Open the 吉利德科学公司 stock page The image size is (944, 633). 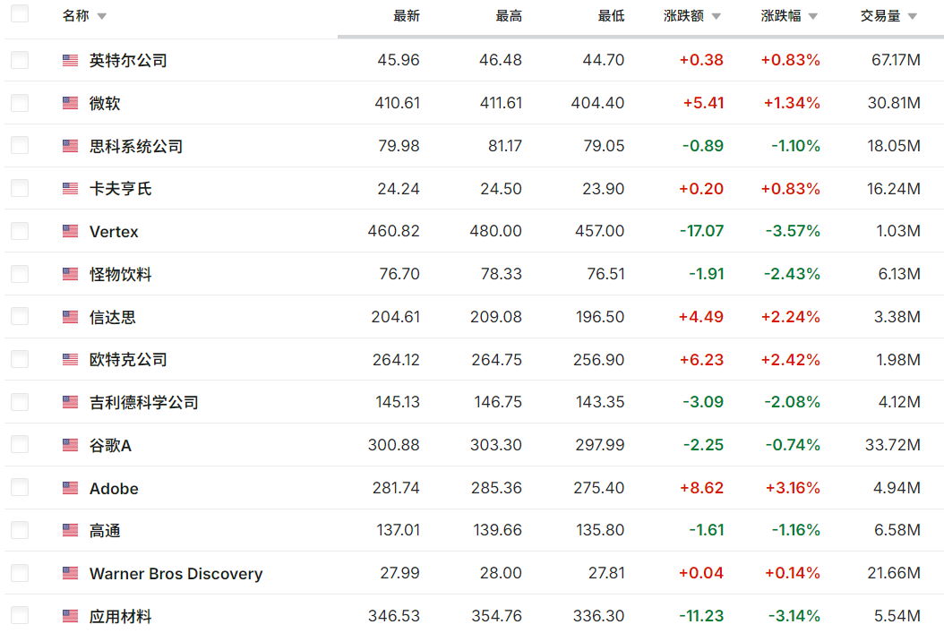pos(143,402)
